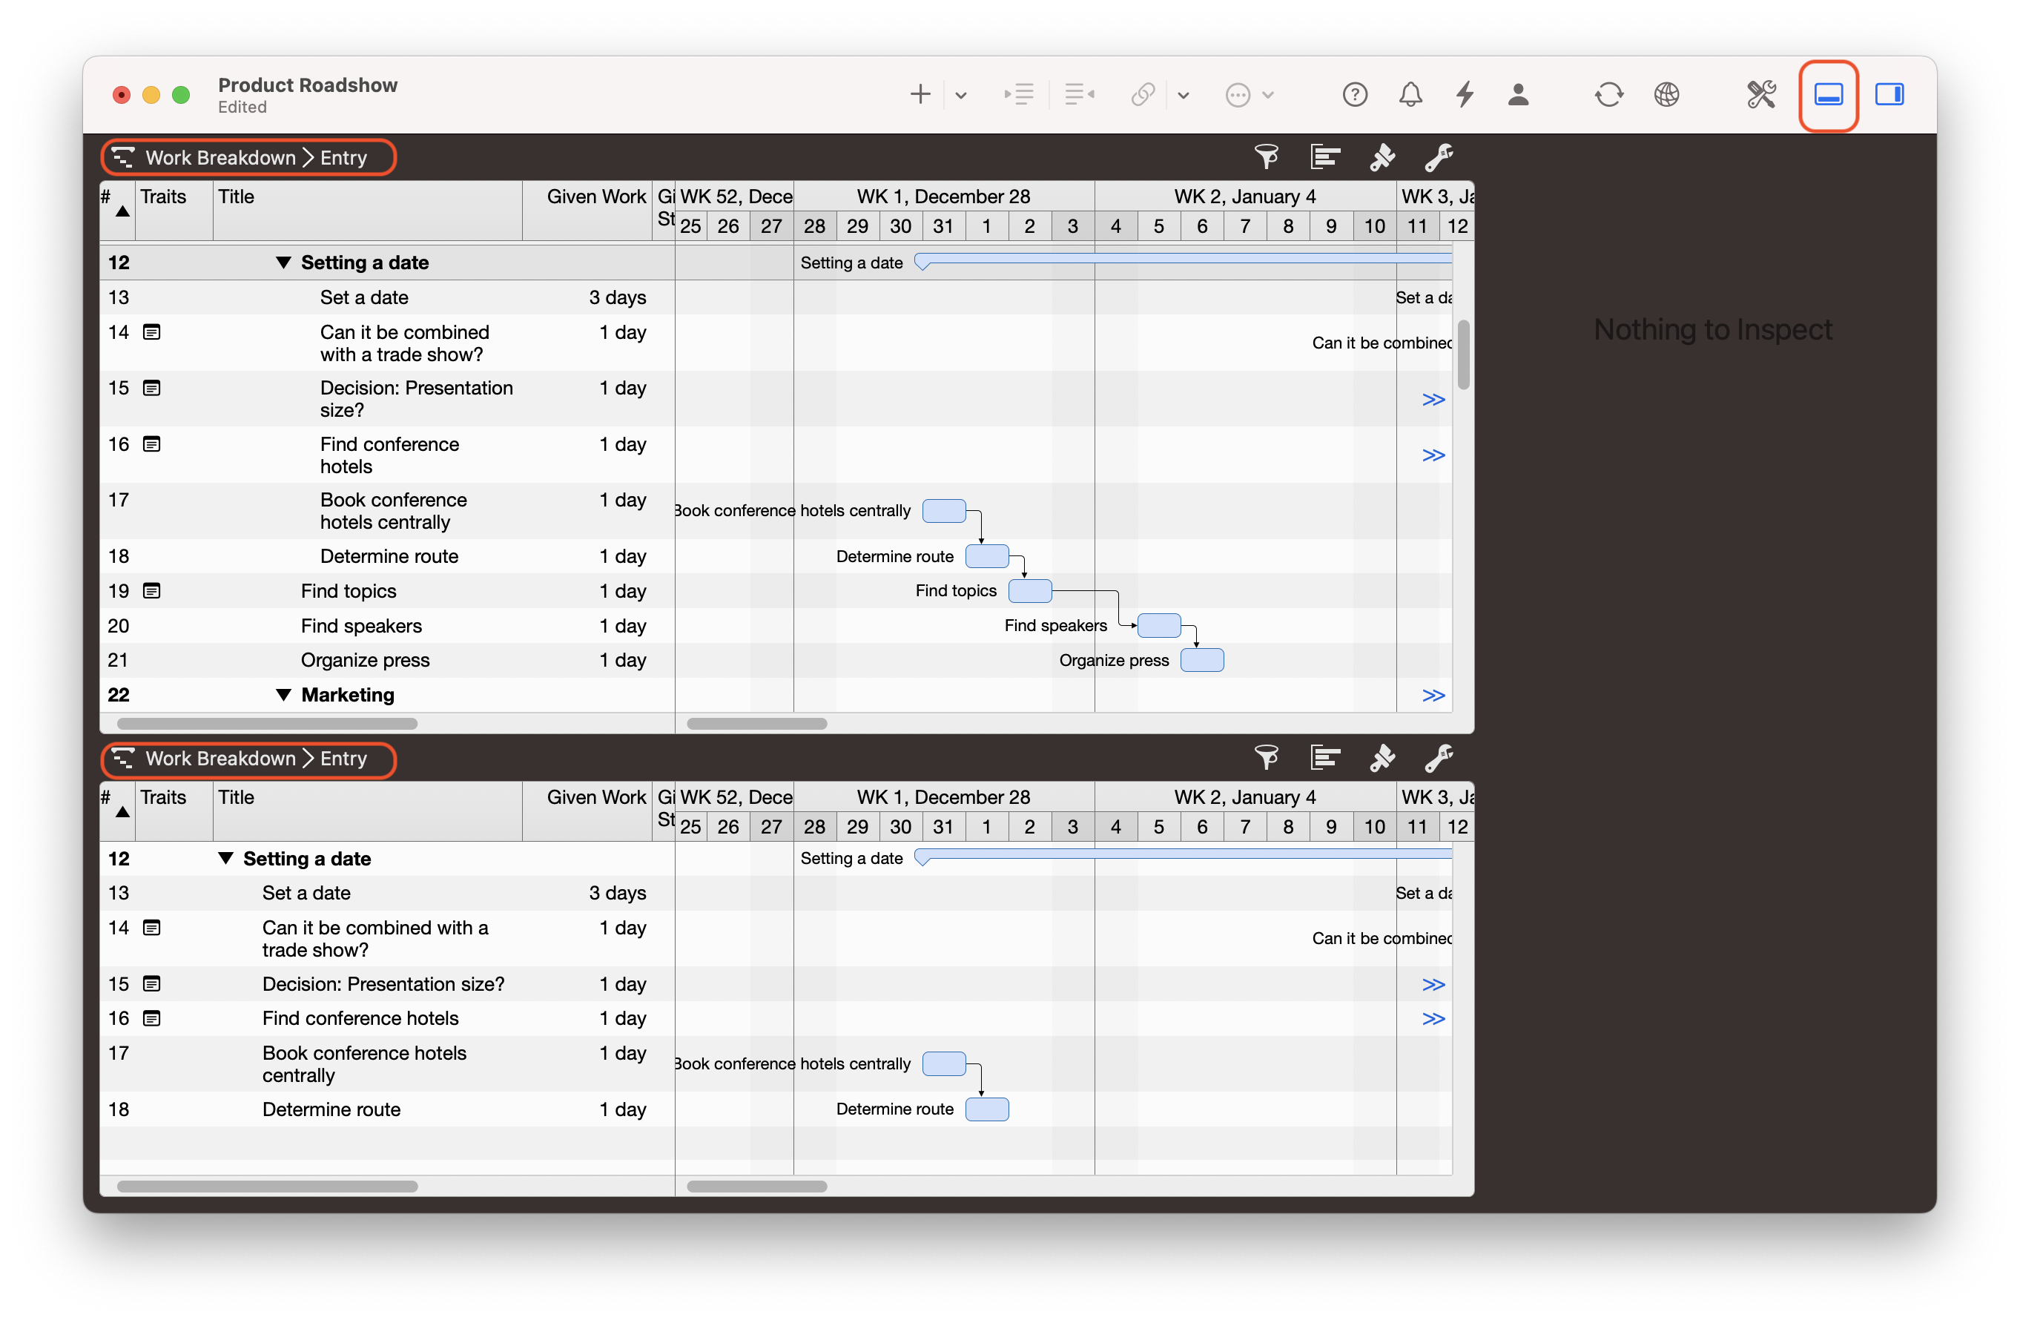Click the globe publish icon in the toolbar
Viewport: 2020px width, 1323px height.
pos(1666,94)
